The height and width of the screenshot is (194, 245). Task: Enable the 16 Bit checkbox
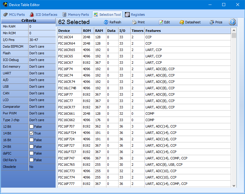click(x=31, y=140)
